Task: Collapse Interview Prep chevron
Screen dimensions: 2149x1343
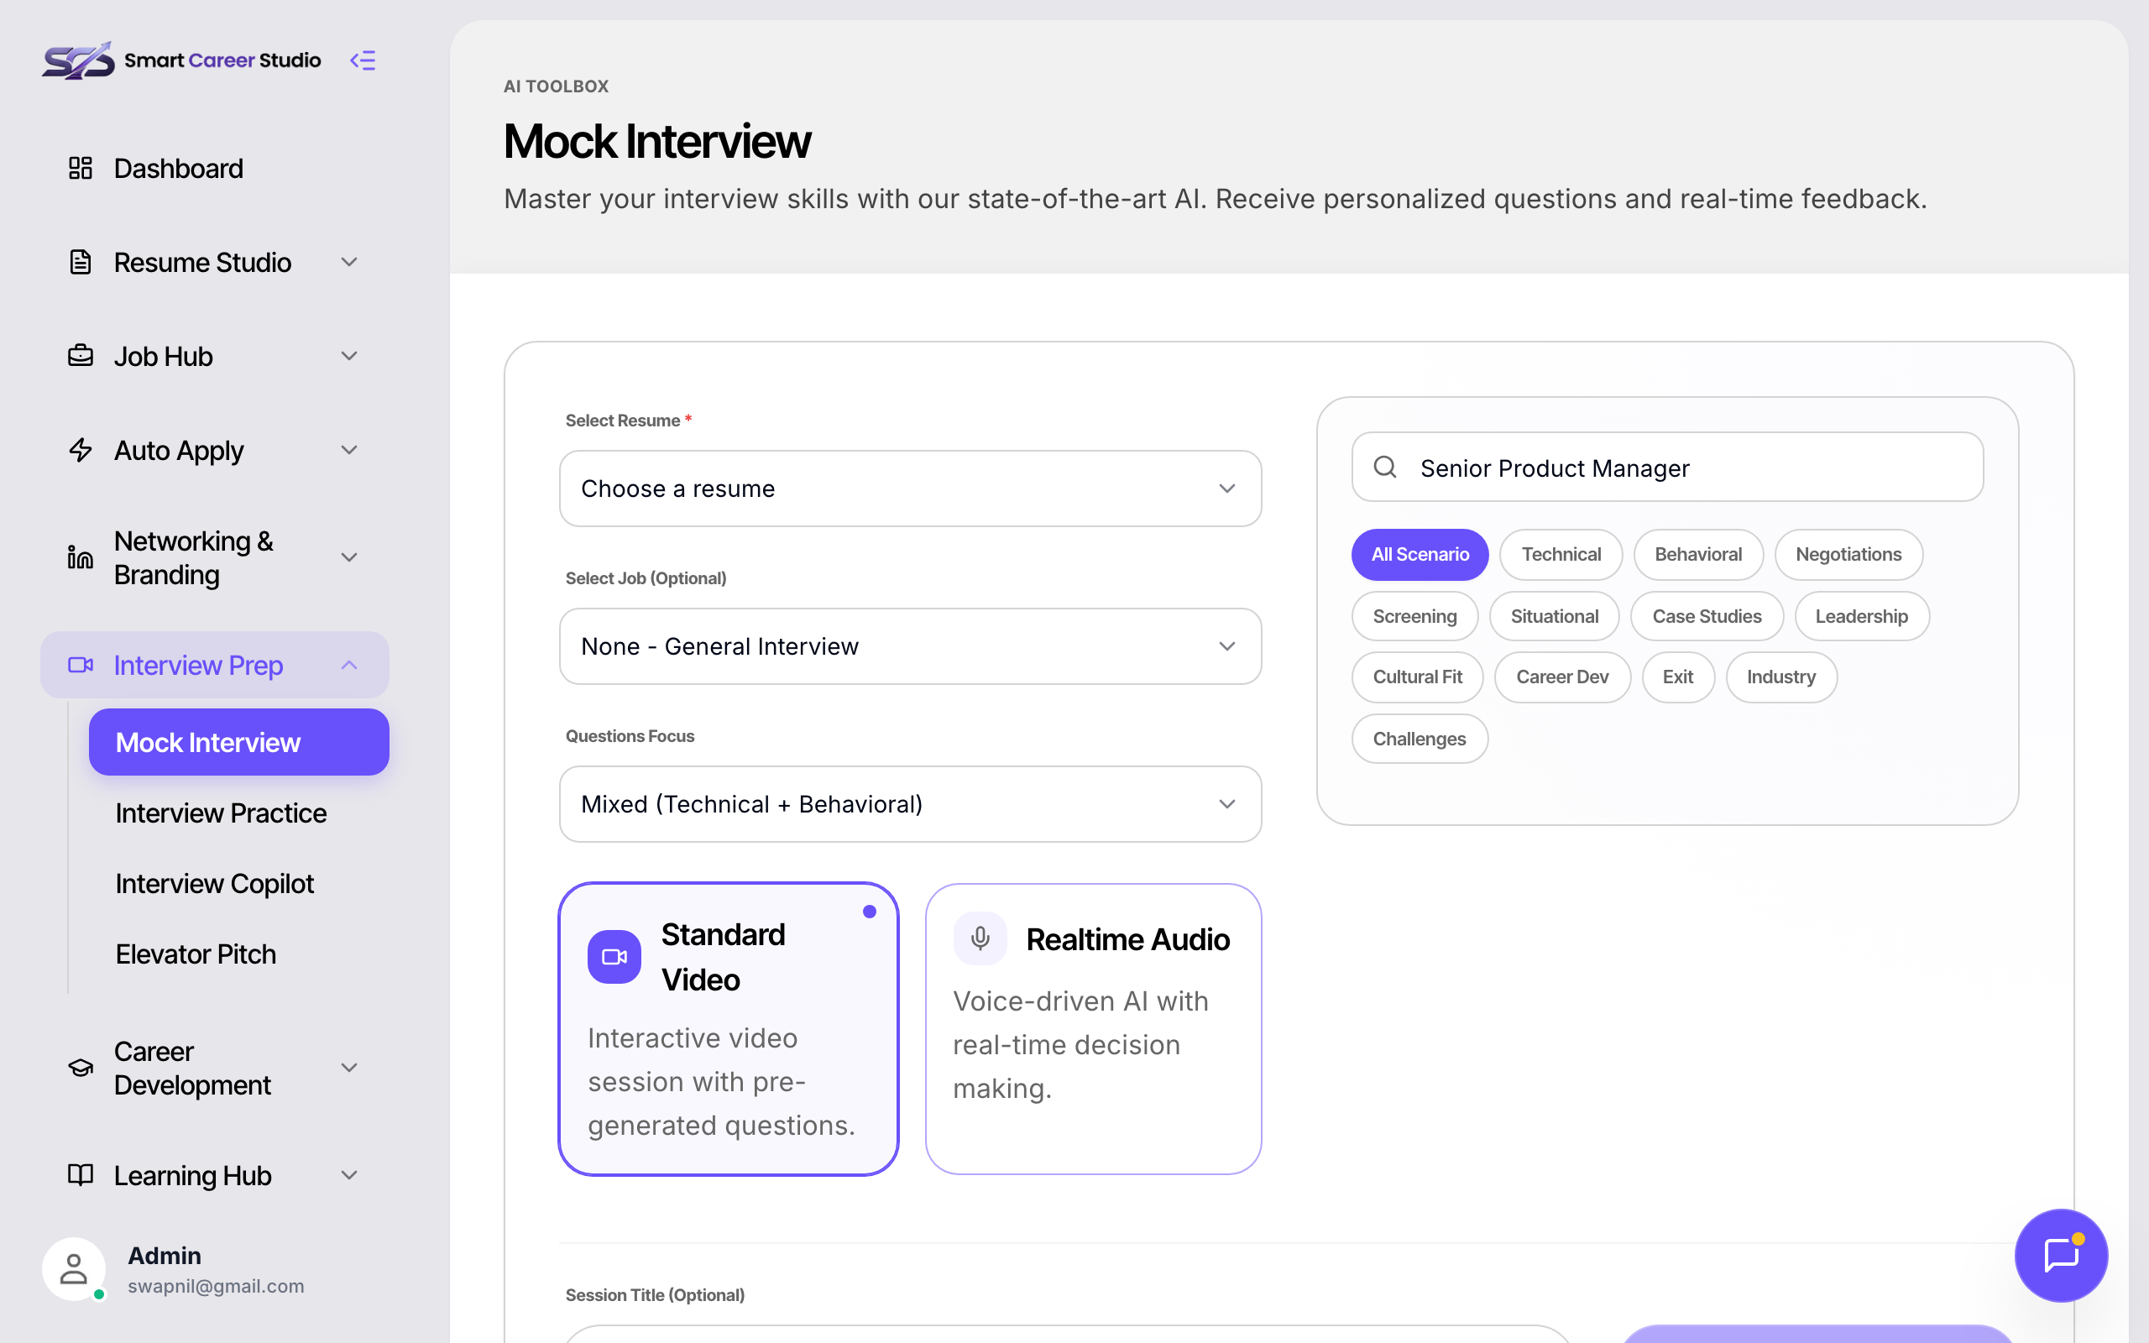Action: 349,665
